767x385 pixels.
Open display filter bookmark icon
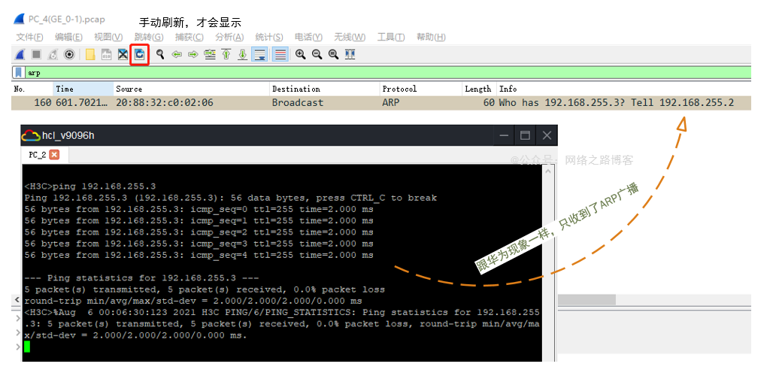point(19,73)
